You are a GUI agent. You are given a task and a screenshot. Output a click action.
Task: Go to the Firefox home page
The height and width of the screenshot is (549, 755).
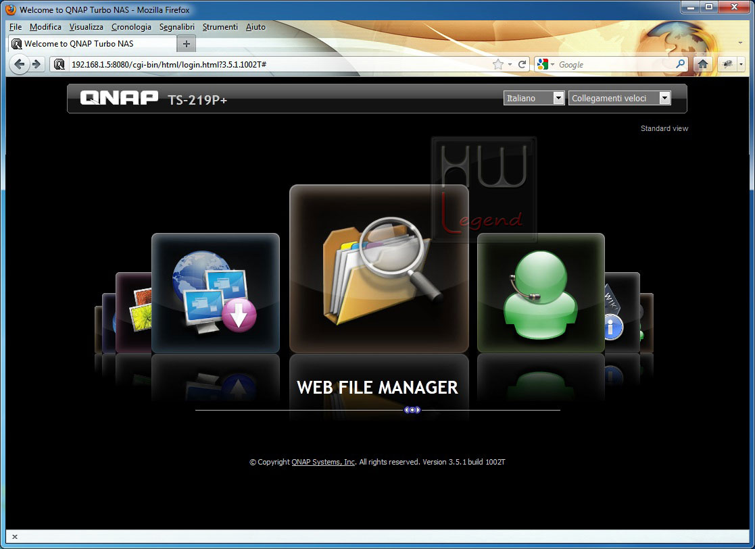tap(702, 64)
